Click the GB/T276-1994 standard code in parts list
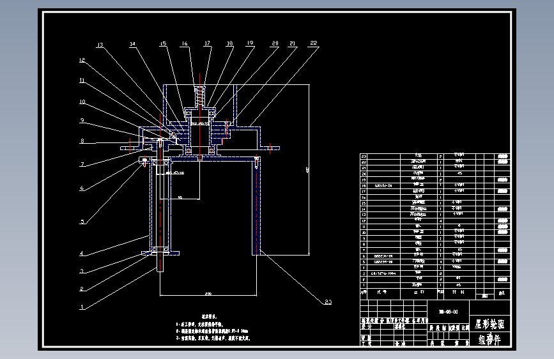The width and height of the screenshot is (554, 359). 383,273
